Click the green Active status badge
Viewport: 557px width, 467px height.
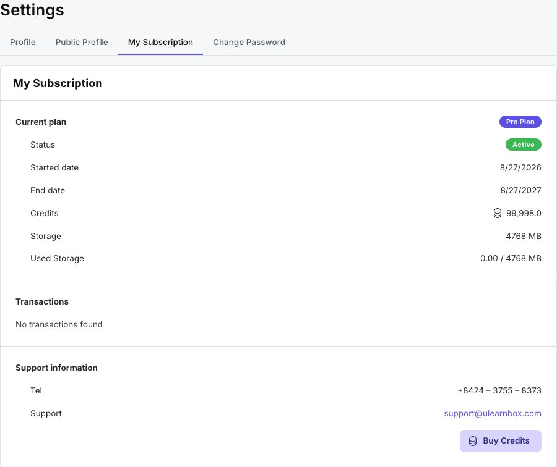(x=523, y=145)
